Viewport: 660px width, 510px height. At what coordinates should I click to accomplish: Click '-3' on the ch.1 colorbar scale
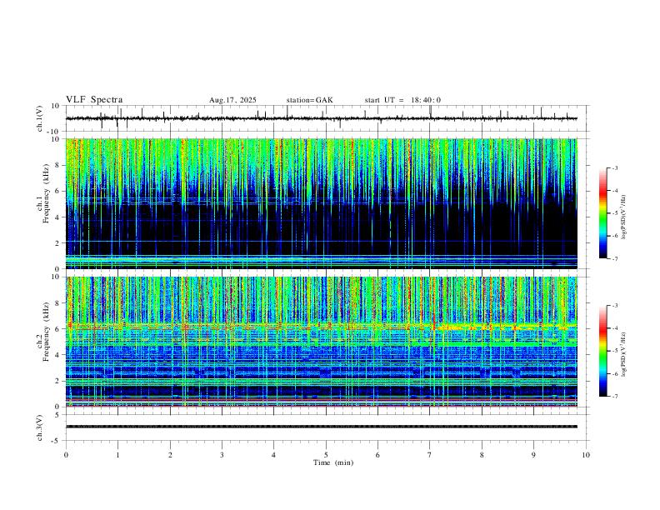pyautogui.click(x=614, y=167)
